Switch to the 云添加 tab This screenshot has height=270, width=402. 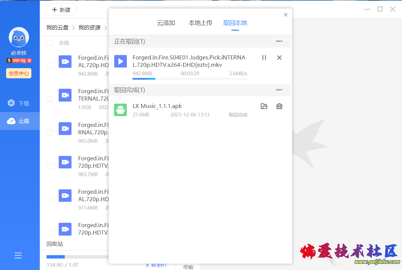point(166,23)
